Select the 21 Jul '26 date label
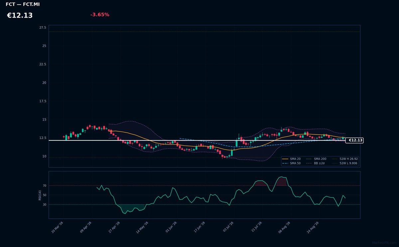Screen dimensions: 399x247 click(x=256, y=227)
